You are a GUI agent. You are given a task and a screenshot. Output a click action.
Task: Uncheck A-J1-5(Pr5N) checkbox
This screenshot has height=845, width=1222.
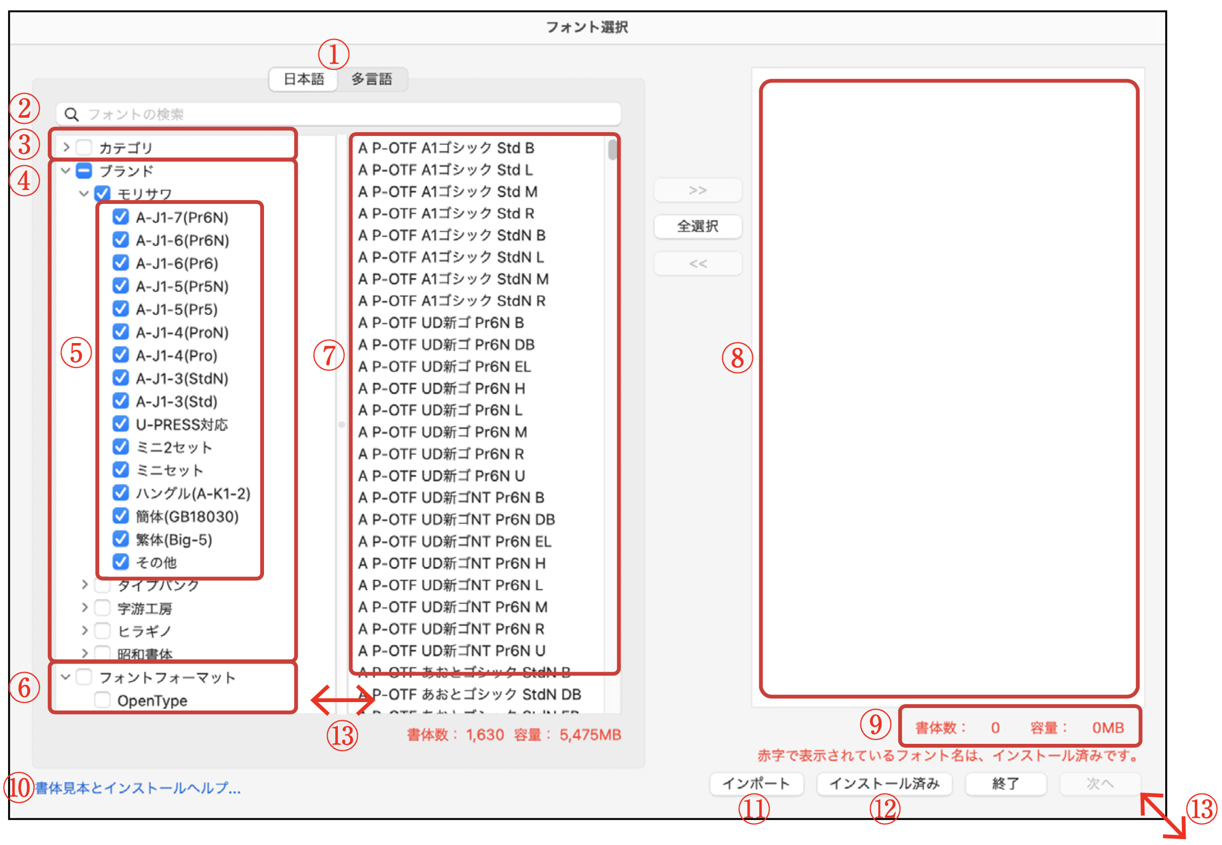(120, 286)
